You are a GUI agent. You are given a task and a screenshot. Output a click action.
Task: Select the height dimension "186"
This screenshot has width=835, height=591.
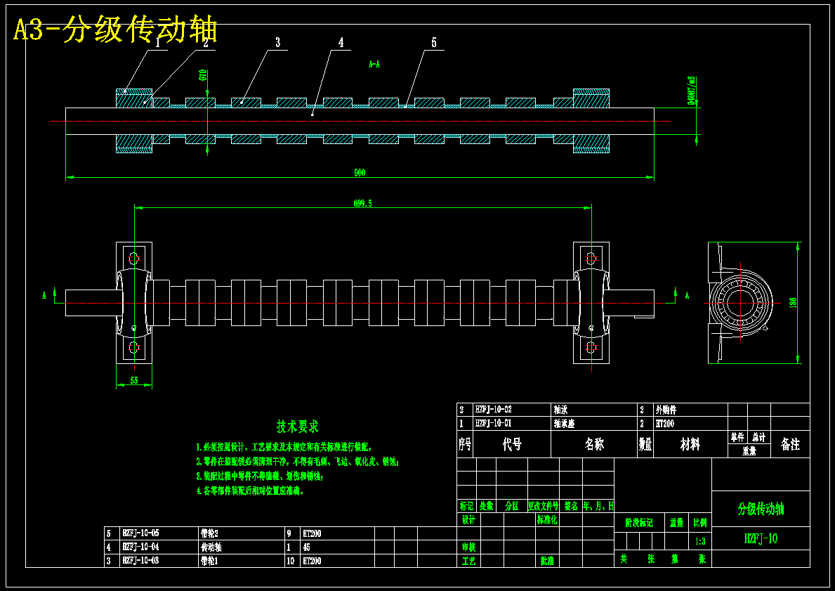[793, 303]
